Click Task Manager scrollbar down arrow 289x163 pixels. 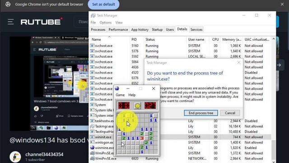tap(274, 162)
